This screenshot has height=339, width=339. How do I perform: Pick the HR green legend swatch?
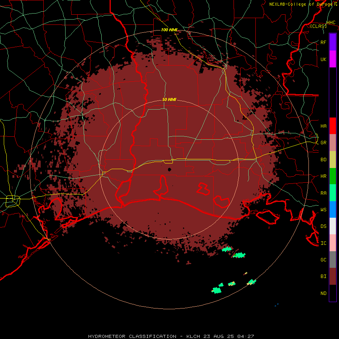(333, 176)
